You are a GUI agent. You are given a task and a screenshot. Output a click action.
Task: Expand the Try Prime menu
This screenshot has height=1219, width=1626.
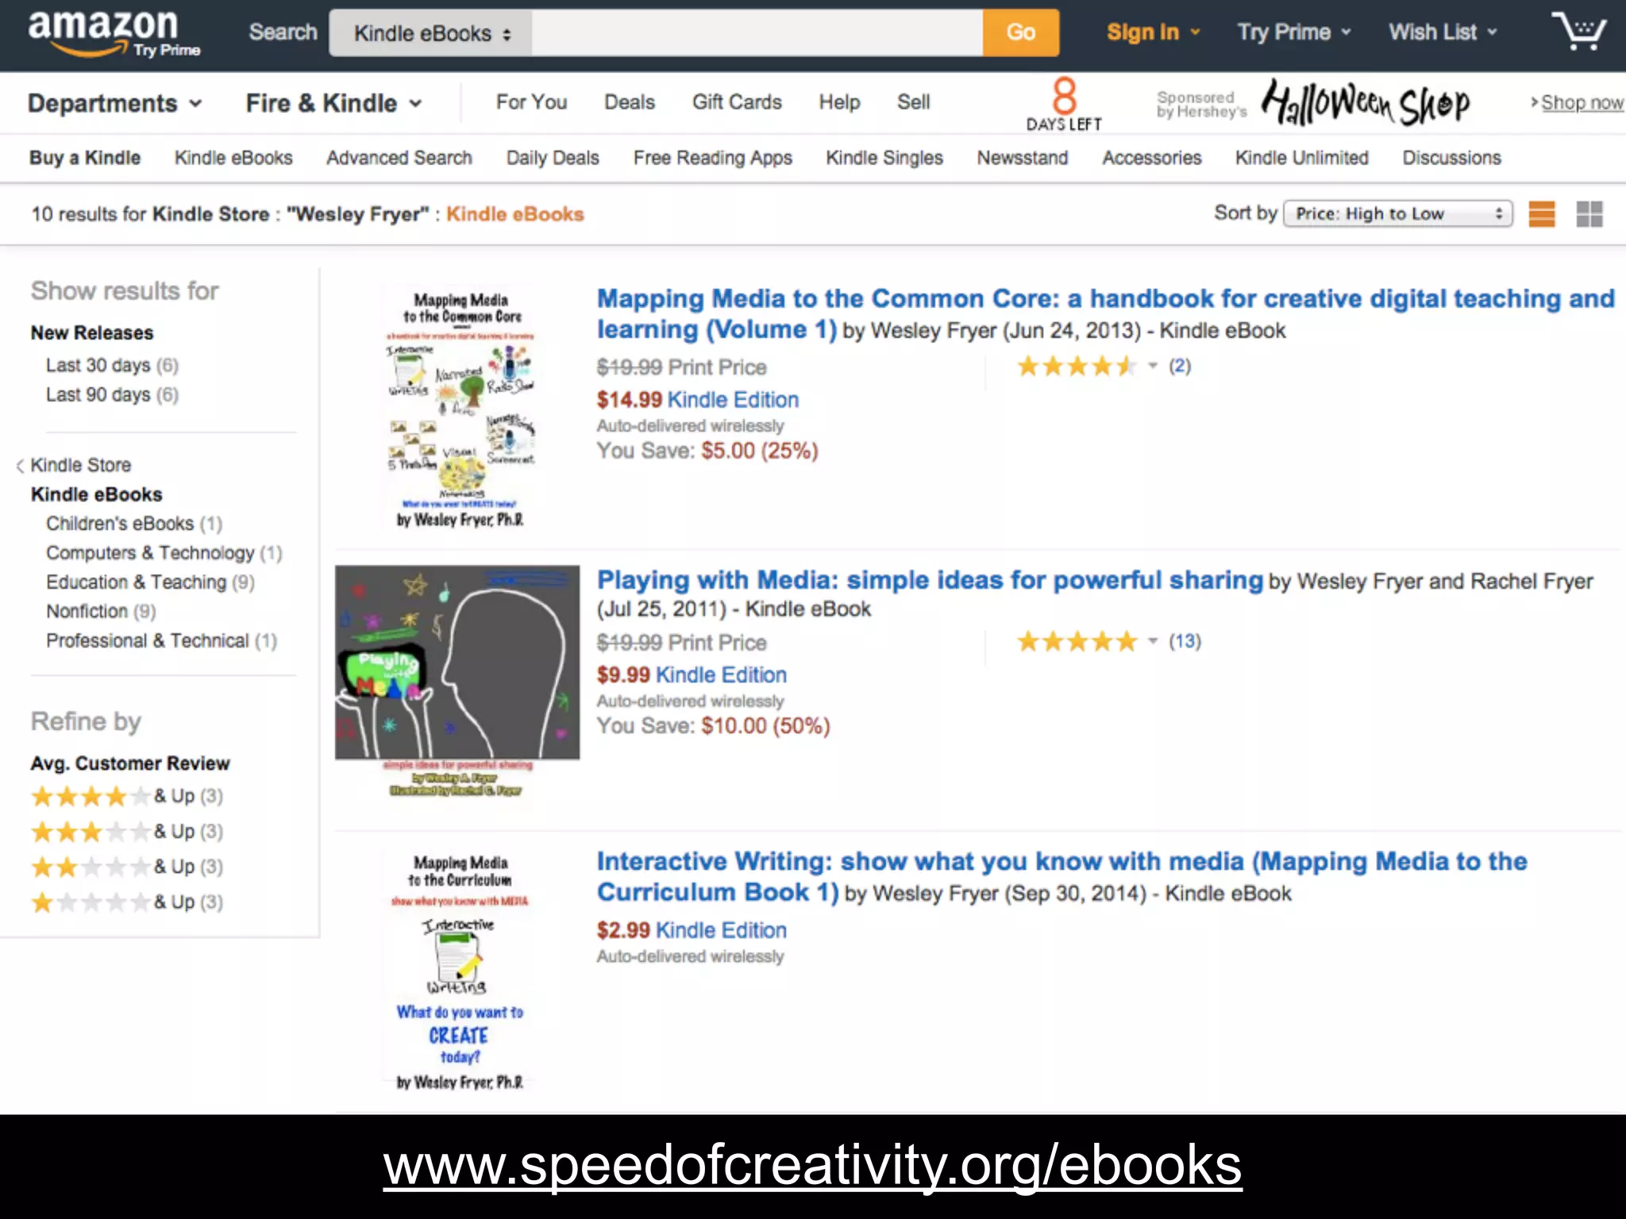click(x=1294, y=33)
